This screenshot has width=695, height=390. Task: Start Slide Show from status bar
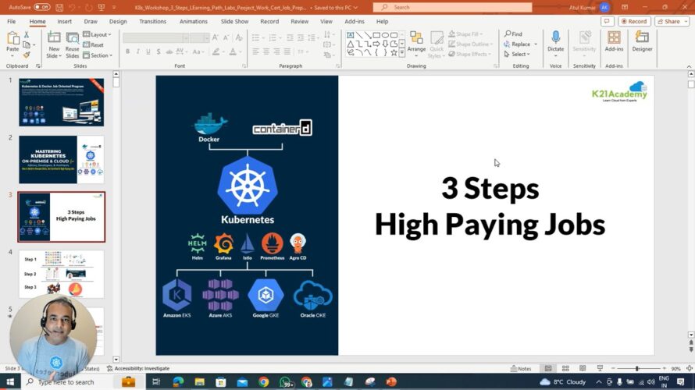point(600,368)
